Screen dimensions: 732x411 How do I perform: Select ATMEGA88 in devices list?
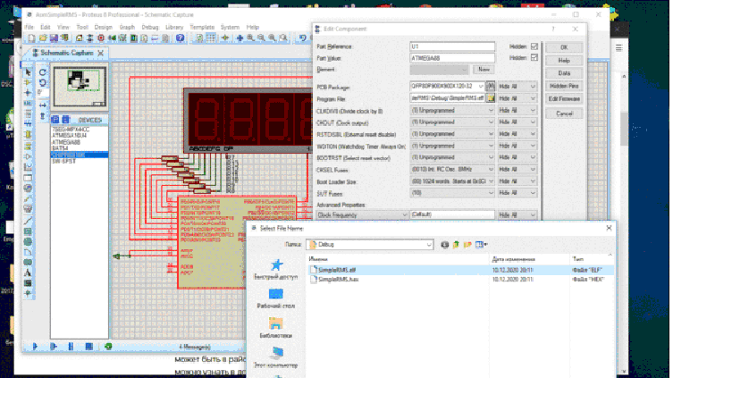pos(66,142)
